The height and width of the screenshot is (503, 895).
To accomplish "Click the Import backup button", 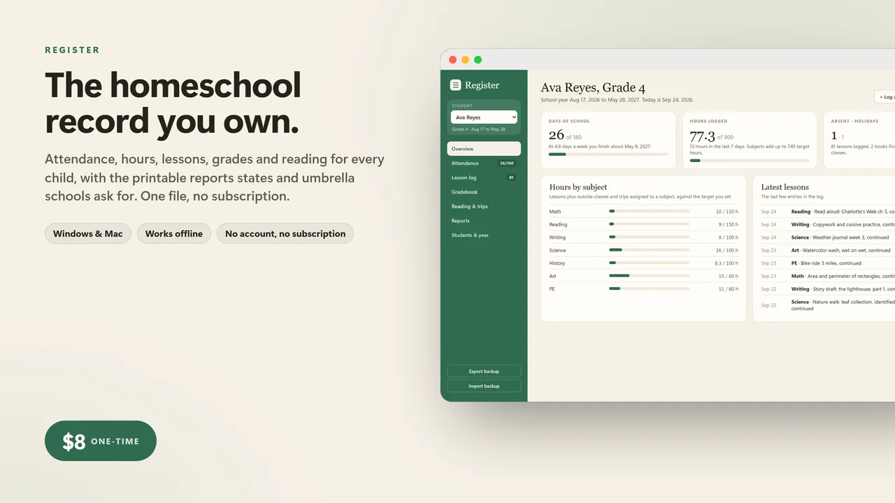I will [484, 386].
